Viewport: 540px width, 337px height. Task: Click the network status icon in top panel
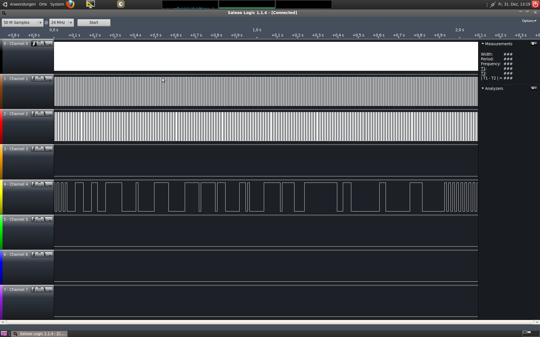click(x=492, y=4)
